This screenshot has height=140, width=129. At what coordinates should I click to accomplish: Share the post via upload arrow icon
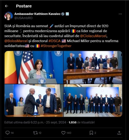click(119, 133)
